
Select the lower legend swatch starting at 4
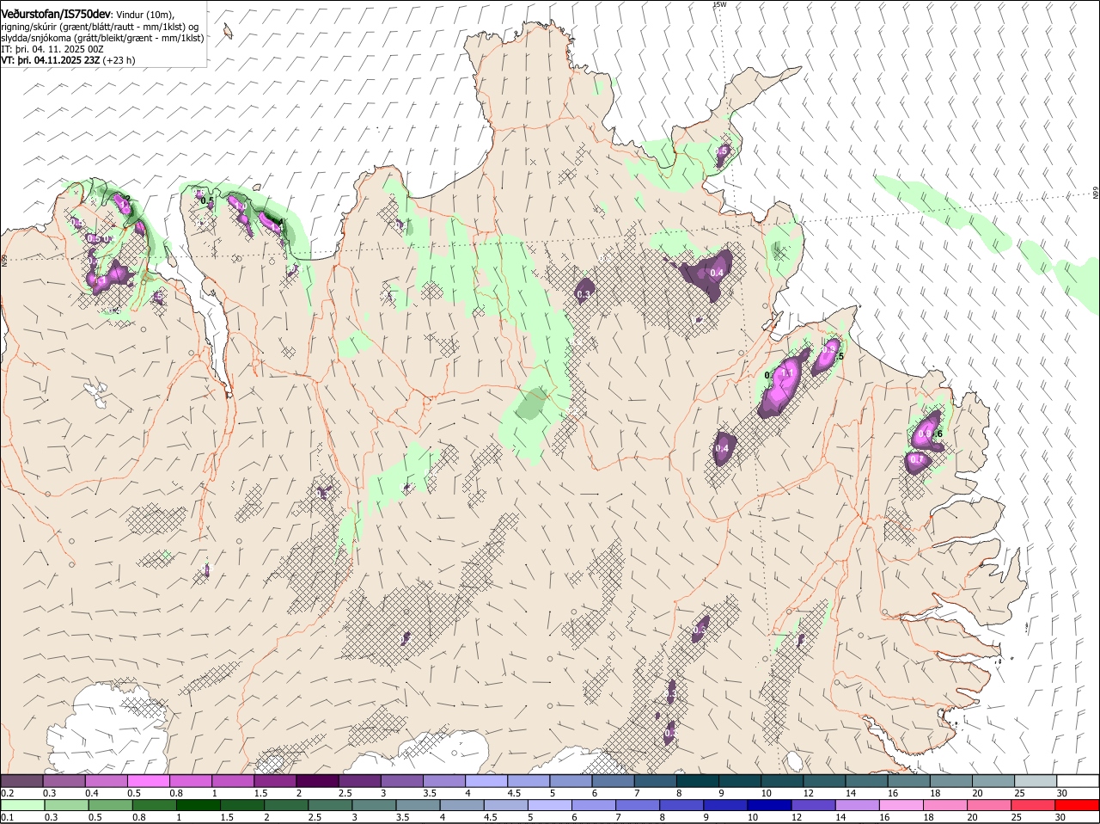click(461, 805)
